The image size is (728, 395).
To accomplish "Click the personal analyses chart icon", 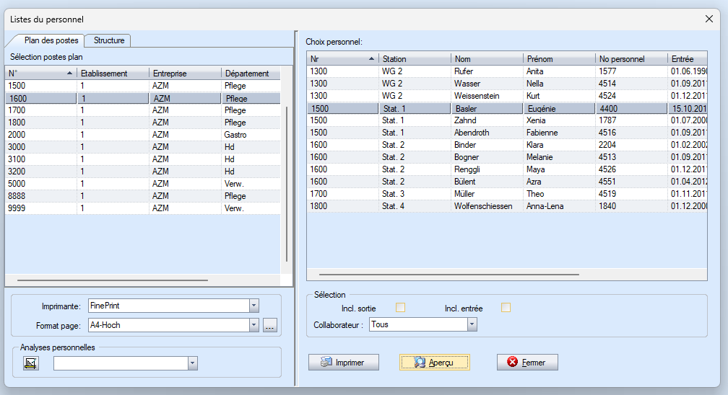I will pos(30,363).
